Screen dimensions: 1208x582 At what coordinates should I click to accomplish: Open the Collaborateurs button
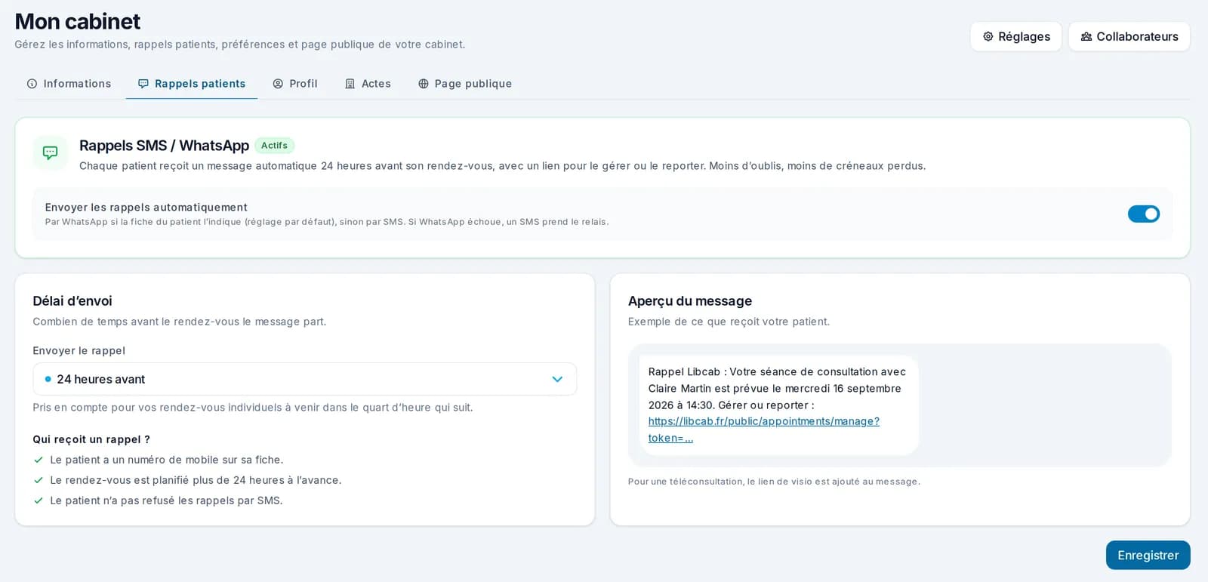[x=1129, y=36]
